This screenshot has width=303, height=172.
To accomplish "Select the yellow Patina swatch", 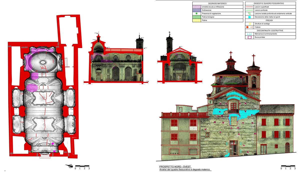I will [196, 20].
